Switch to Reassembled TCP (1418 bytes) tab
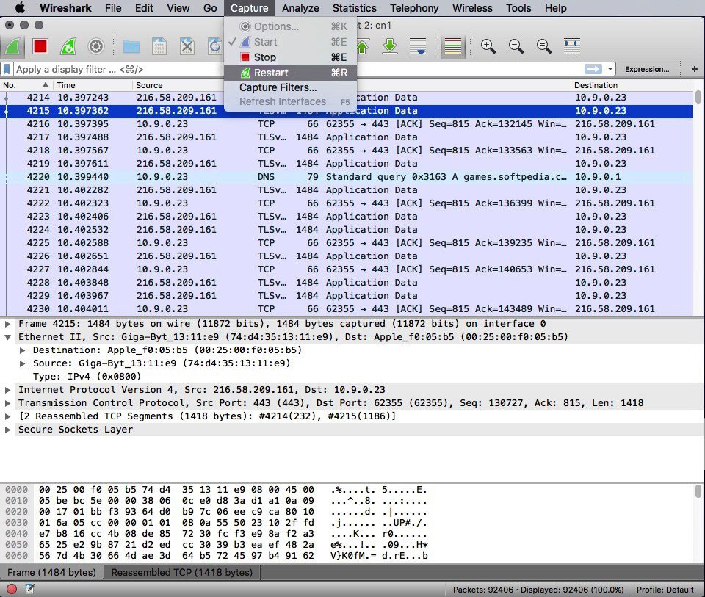Image resolution: width=705 pixels, height=597 pixels. (x=181, y=572)
